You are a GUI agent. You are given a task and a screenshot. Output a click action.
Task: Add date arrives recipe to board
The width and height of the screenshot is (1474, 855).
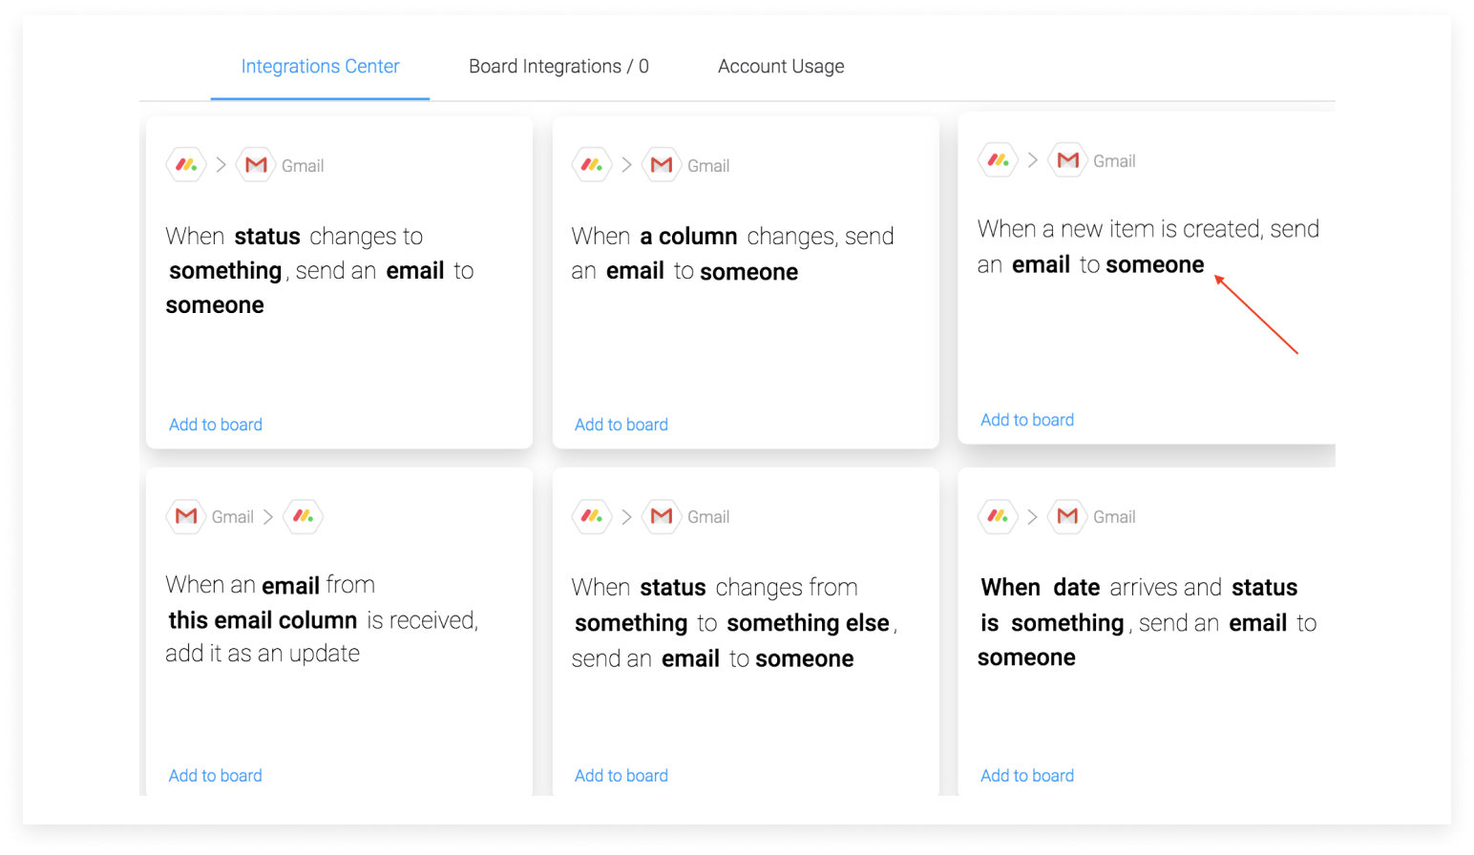coord(1027,776)
